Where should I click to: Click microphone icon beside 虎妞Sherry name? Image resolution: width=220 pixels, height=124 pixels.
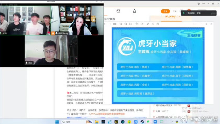click(57, 33)
